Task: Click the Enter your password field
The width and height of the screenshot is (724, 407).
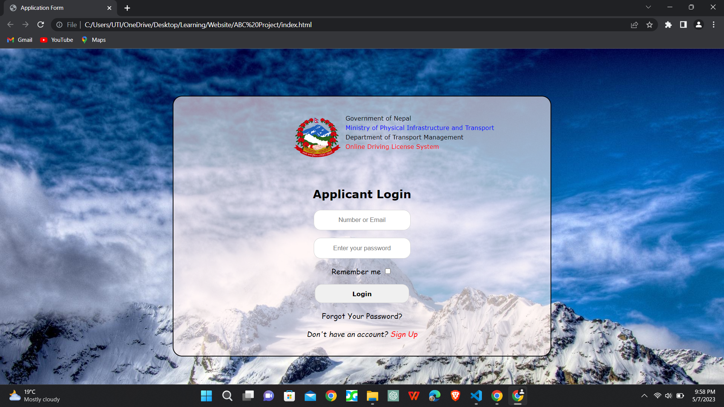Action: [362, 248]
